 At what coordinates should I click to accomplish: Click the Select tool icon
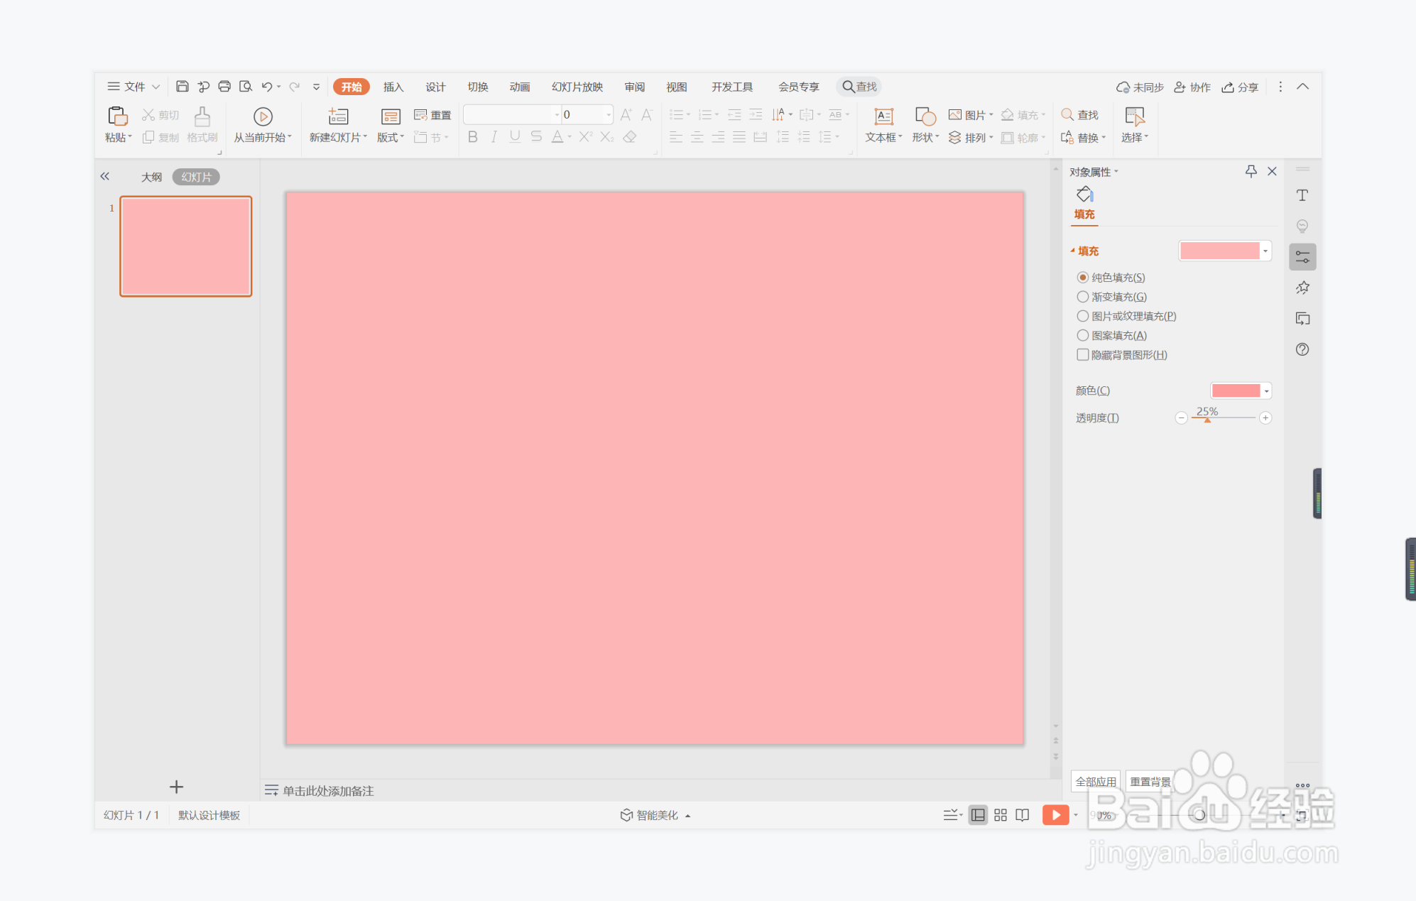click(1135, 116)
